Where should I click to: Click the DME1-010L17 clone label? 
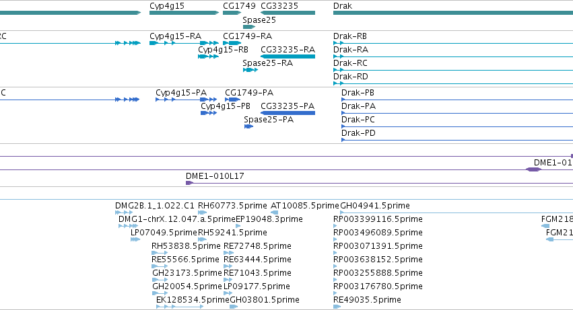tap(215, 176)
